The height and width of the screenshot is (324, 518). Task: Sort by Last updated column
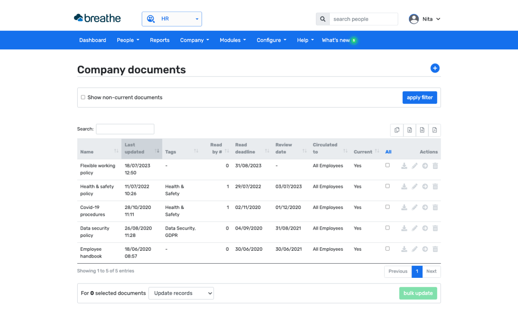(x=142, y=149)
